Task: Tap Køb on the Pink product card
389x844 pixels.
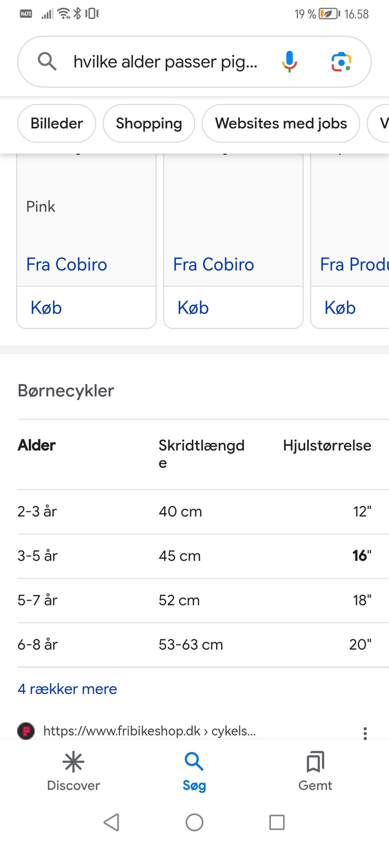Action: 46,308
